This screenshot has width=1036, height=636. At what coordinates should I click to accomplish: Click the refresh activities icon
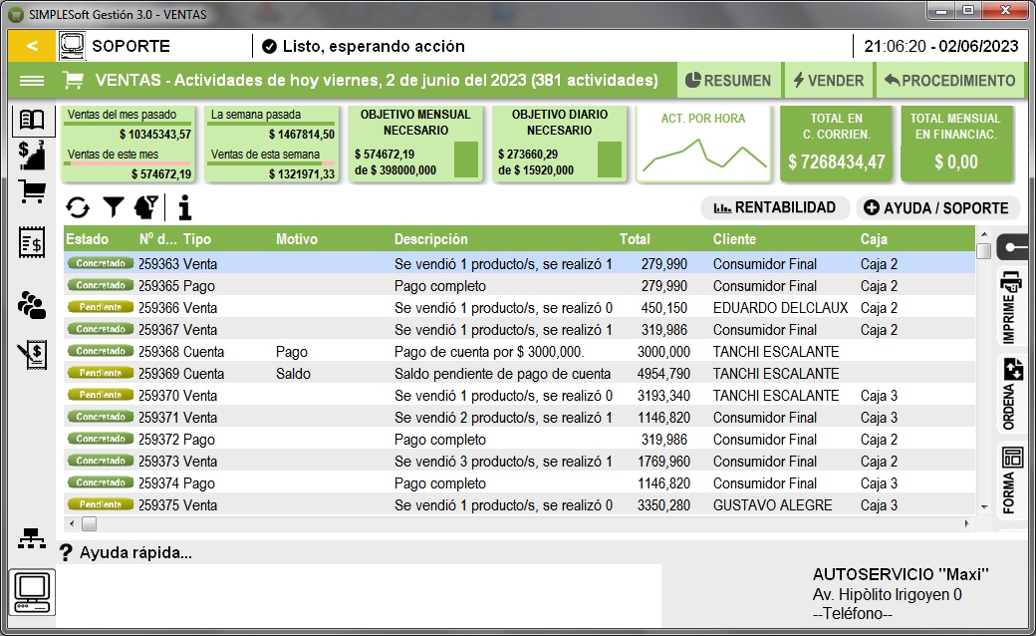pos(78,207)
